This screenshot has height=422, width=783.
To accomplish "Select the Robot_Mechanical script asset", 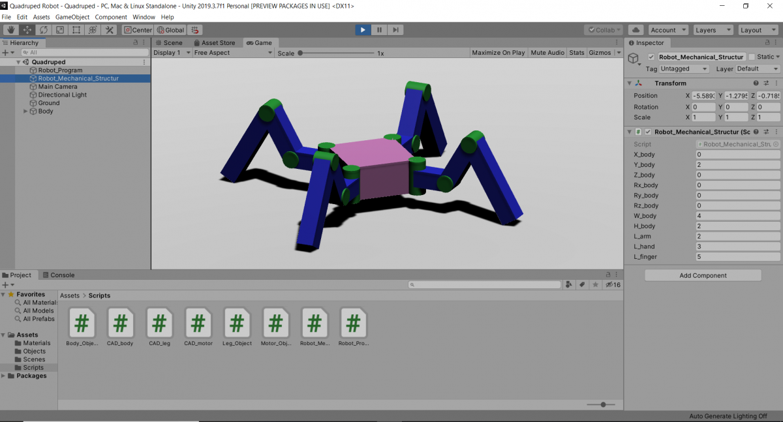I will [x=315, y=323].
